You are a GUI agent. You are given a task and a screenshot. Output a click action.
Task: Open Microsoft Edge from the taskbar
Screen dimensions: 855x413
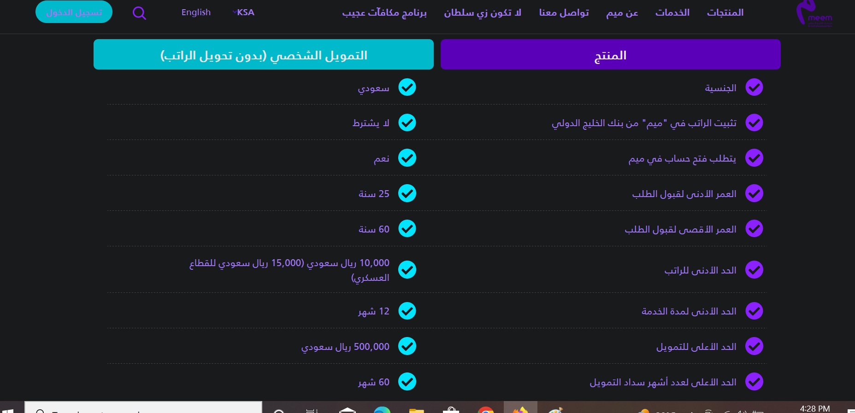382,410
